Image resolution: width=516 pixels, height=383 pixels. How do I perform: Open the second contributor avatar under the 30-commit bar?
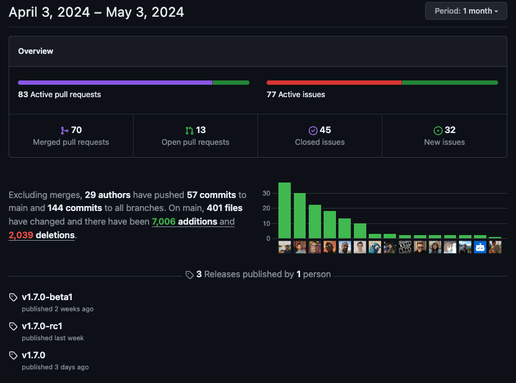click(299, 247)
